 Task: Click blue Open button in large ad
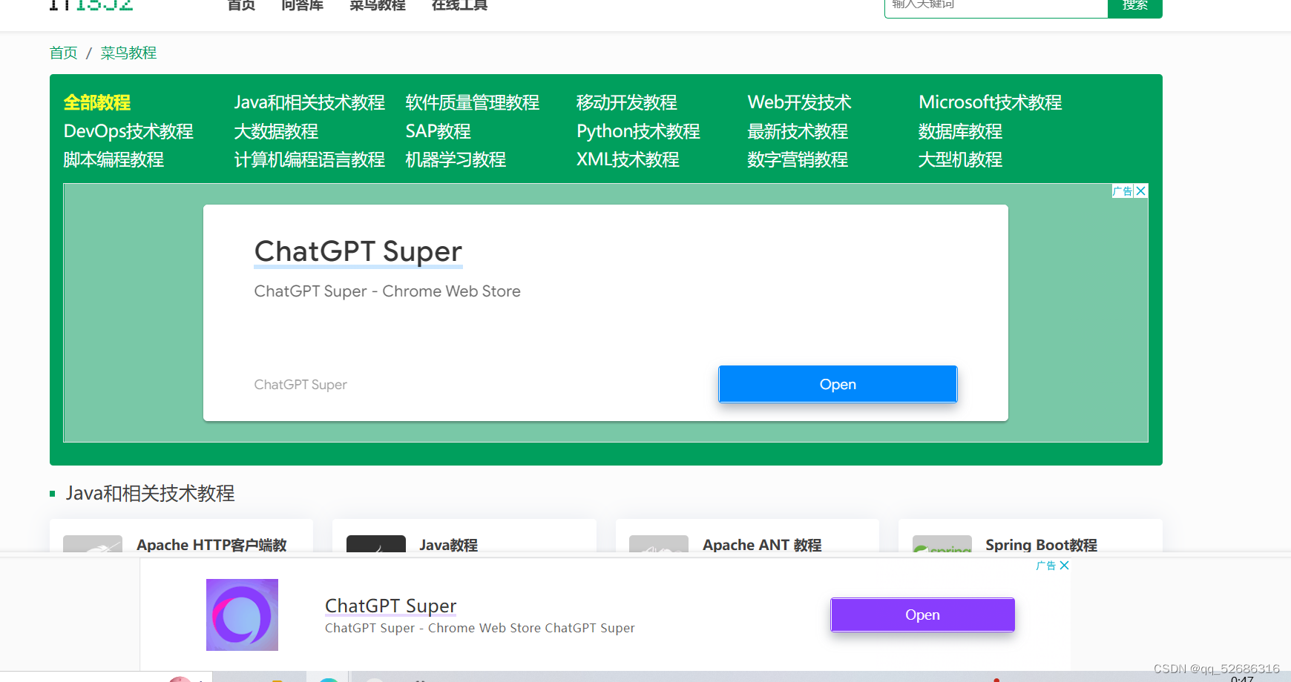pyautogui.click(x=838, y=384)
